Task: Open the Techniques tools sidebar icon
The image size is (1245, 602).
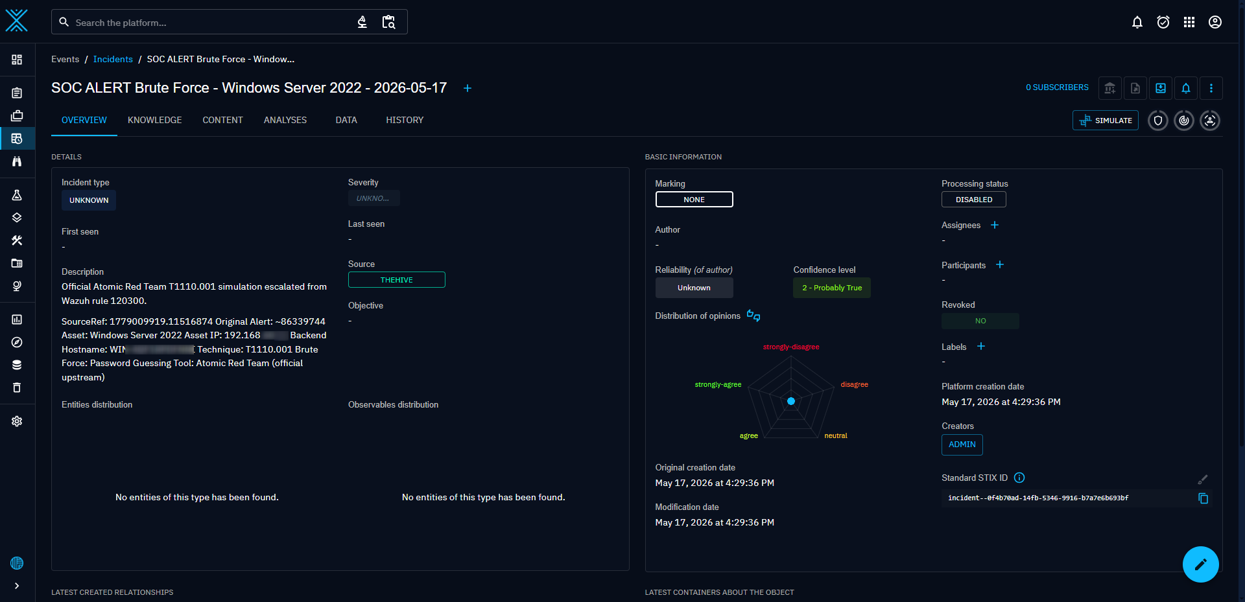Action: [17, 240]
